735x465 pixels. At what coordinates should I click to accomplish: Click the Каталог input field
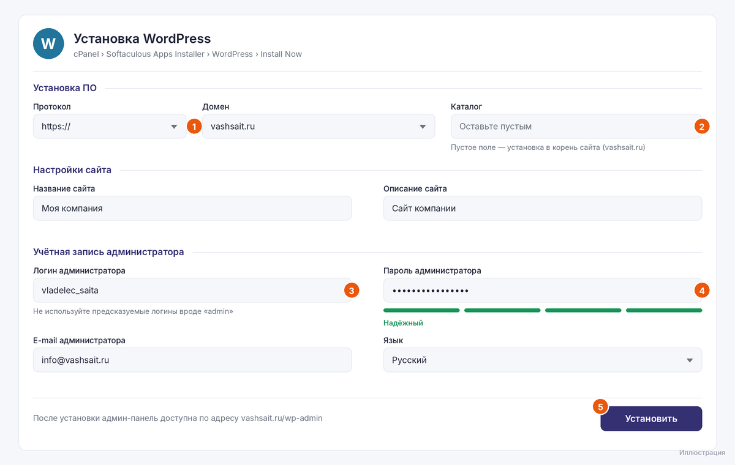(x=576, y=127)
